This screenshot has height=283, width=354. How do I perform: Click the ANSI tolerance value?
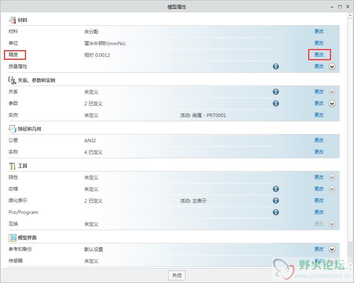(x=90, y=140)
